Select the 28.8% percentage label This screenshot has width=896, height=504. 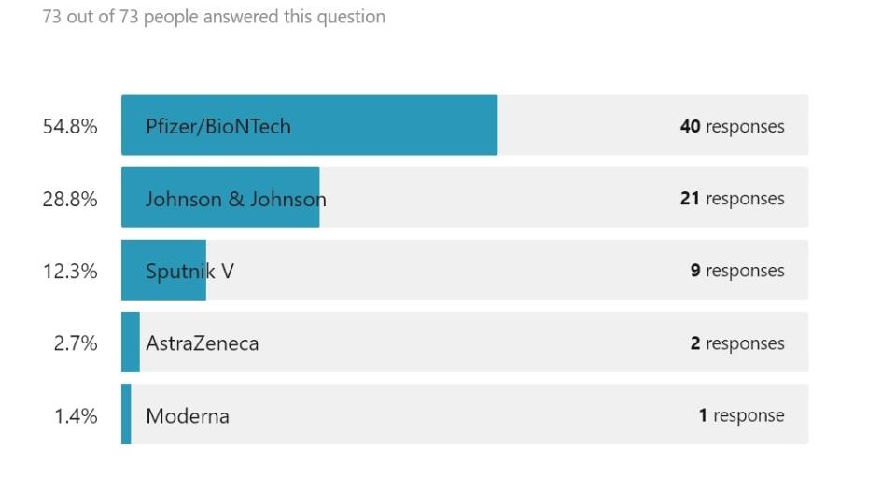[70, 199]
